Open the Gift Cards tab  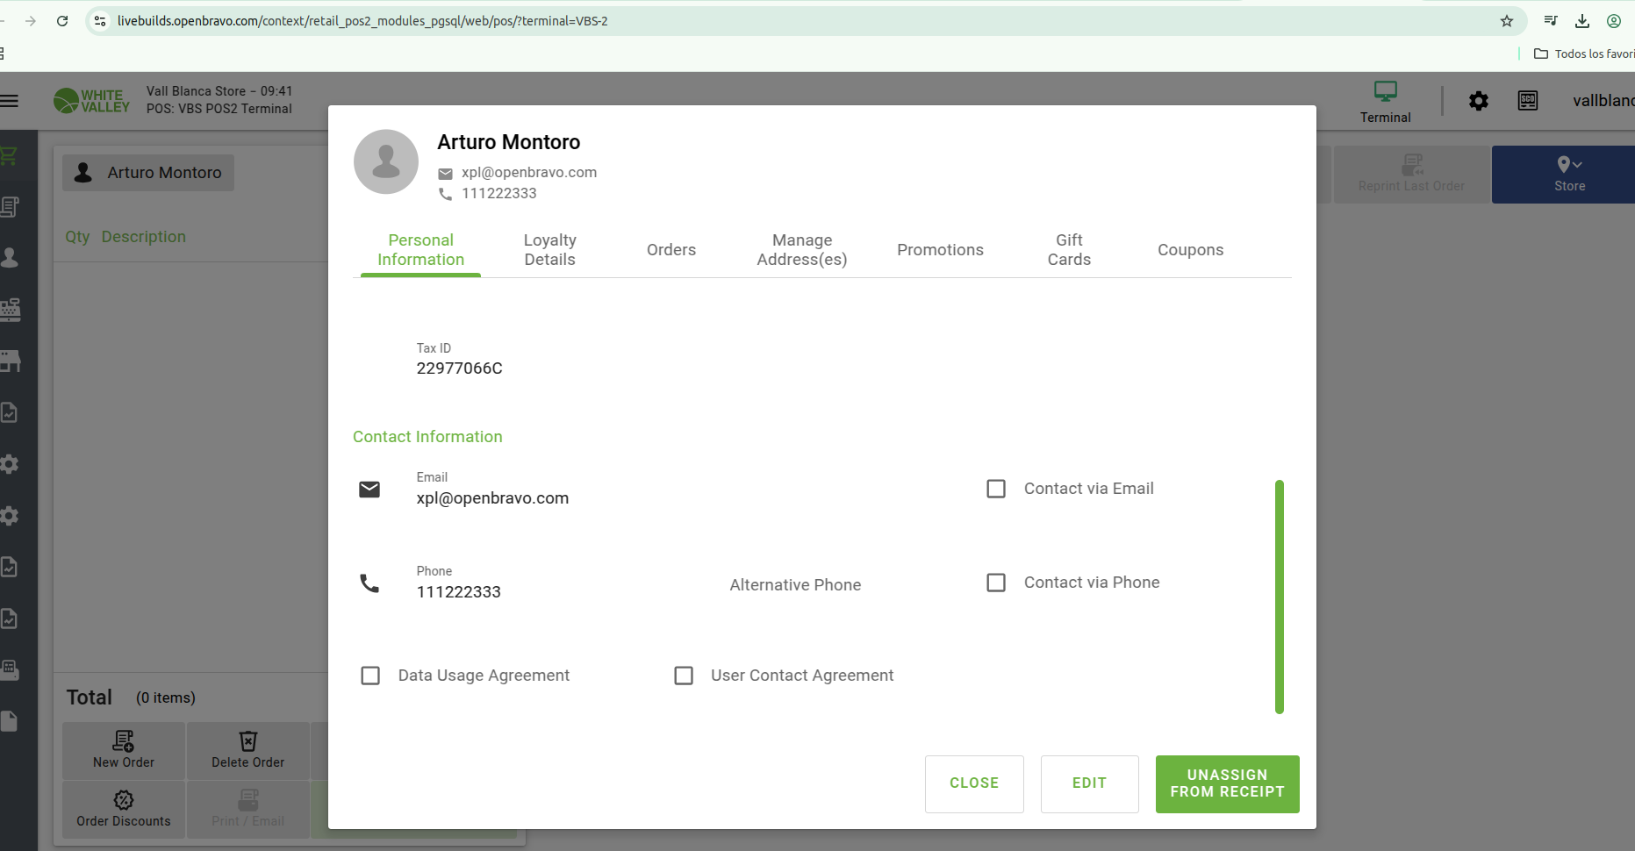click(1068, 250)
